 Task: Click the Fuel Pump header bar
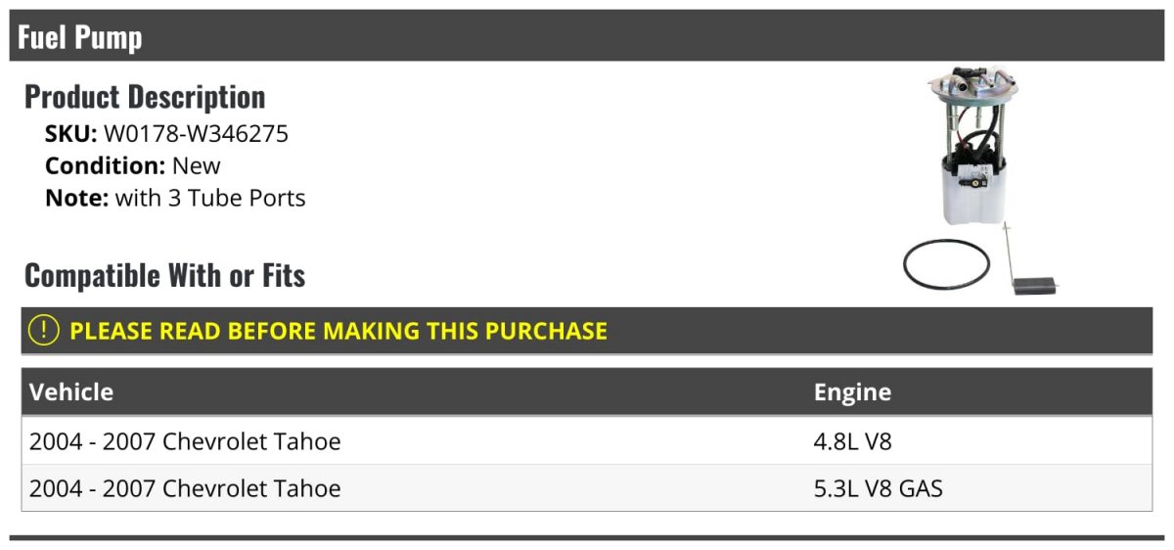[x=587, y=36]
